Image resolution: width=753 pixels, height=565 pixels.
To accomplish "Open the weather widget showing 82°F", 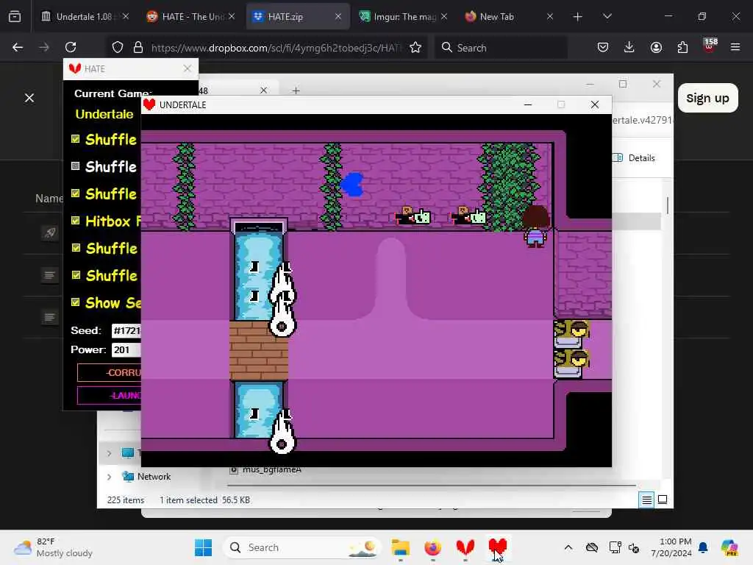I will pyautogui.click(x=53, y=547).
